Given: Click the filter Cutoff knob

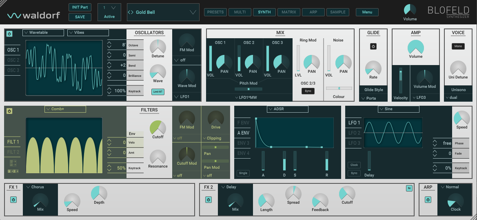Looking at the screenshot, I should coord(158,128).
